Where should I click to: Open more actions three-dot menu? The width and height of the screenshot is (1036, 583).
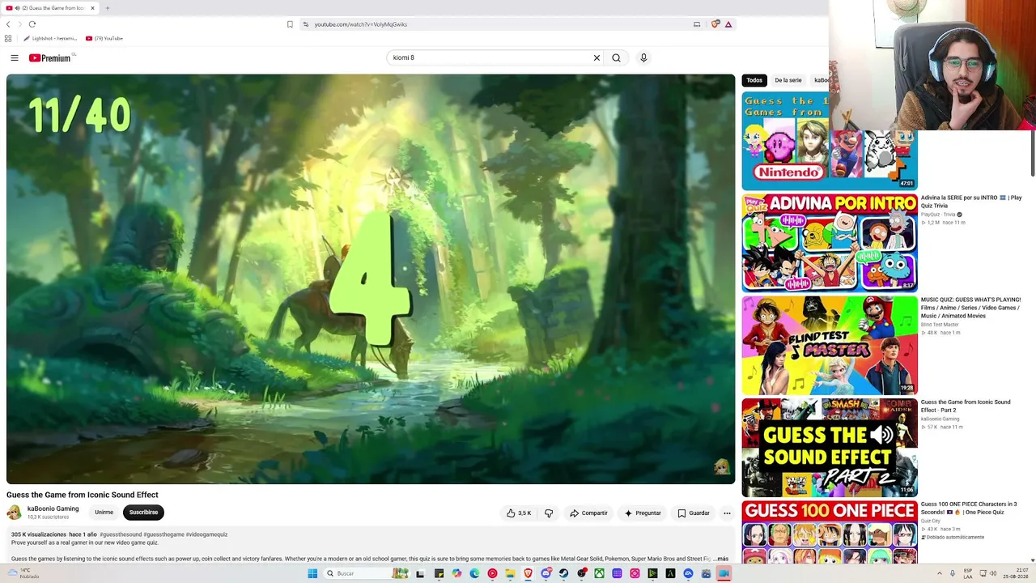(x=727, y=513)
